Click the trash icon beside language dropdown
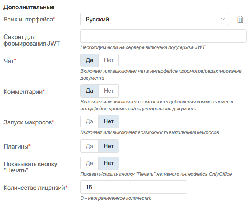Viewport: 250px width, 204px height. [240, 20]
